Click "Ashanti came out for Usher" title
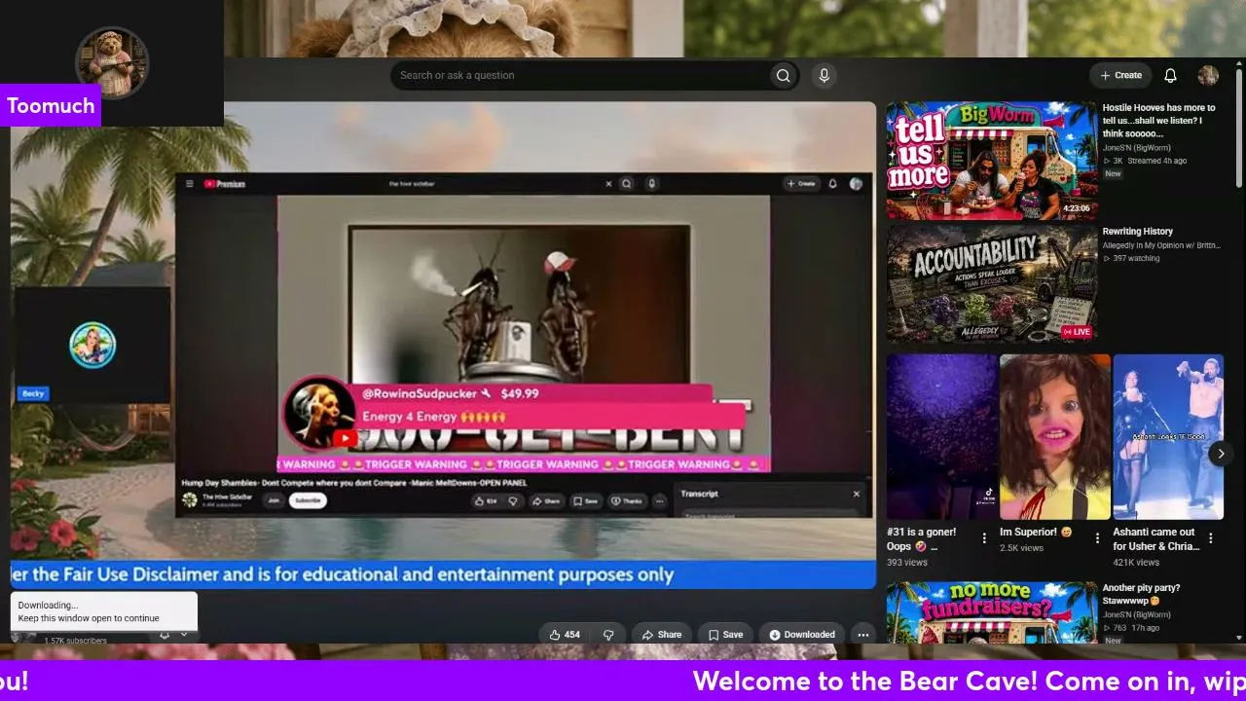Viewport: 1246px width, 701px height. pyautogui.click(x=1155, y=539)
